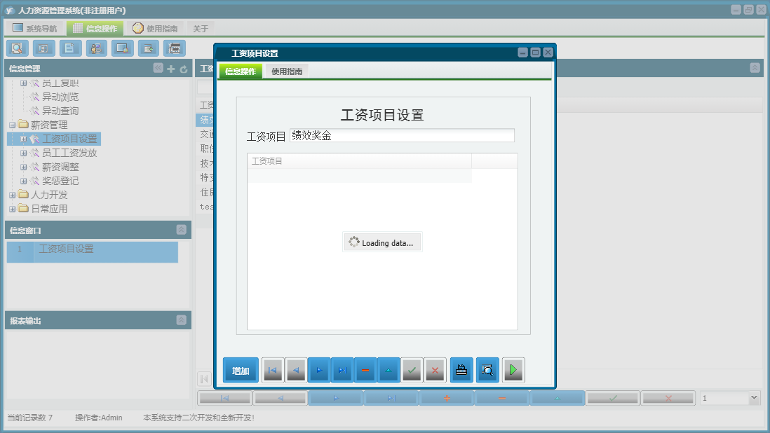Click 操作者:Admin in the status bar
Viewport: 770px width, 433px height.
[x=99, y=418]
